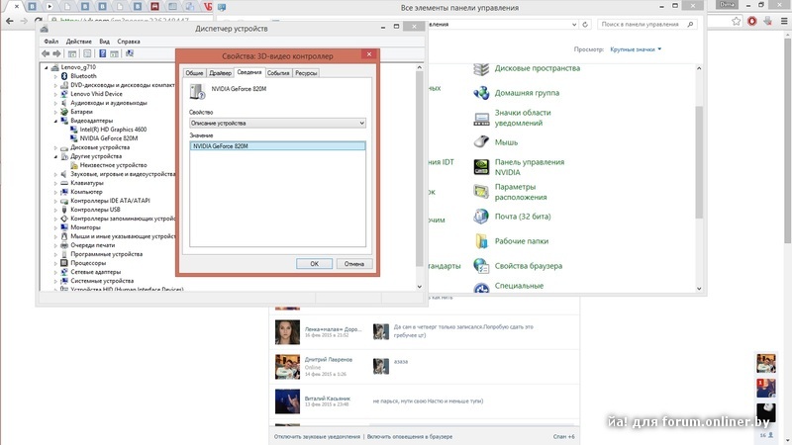The height and width of the screenshot is (445, 792).
Task: Click the browser back arrow
Action: tap(10, 21)
